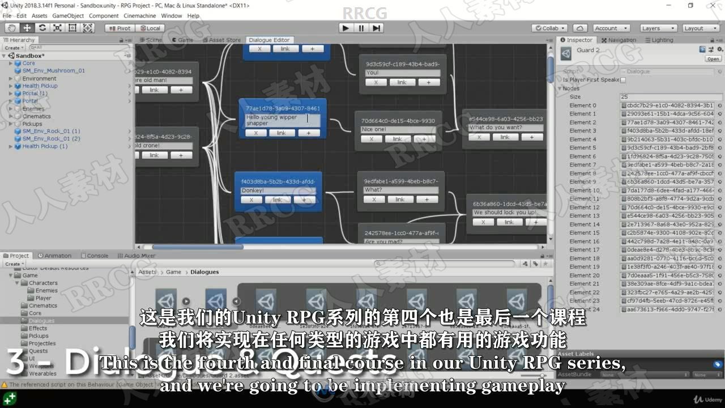This screenshot has width=725, height=408.
Task: Select the combined Transform tool
Action: tap(88, 28)
